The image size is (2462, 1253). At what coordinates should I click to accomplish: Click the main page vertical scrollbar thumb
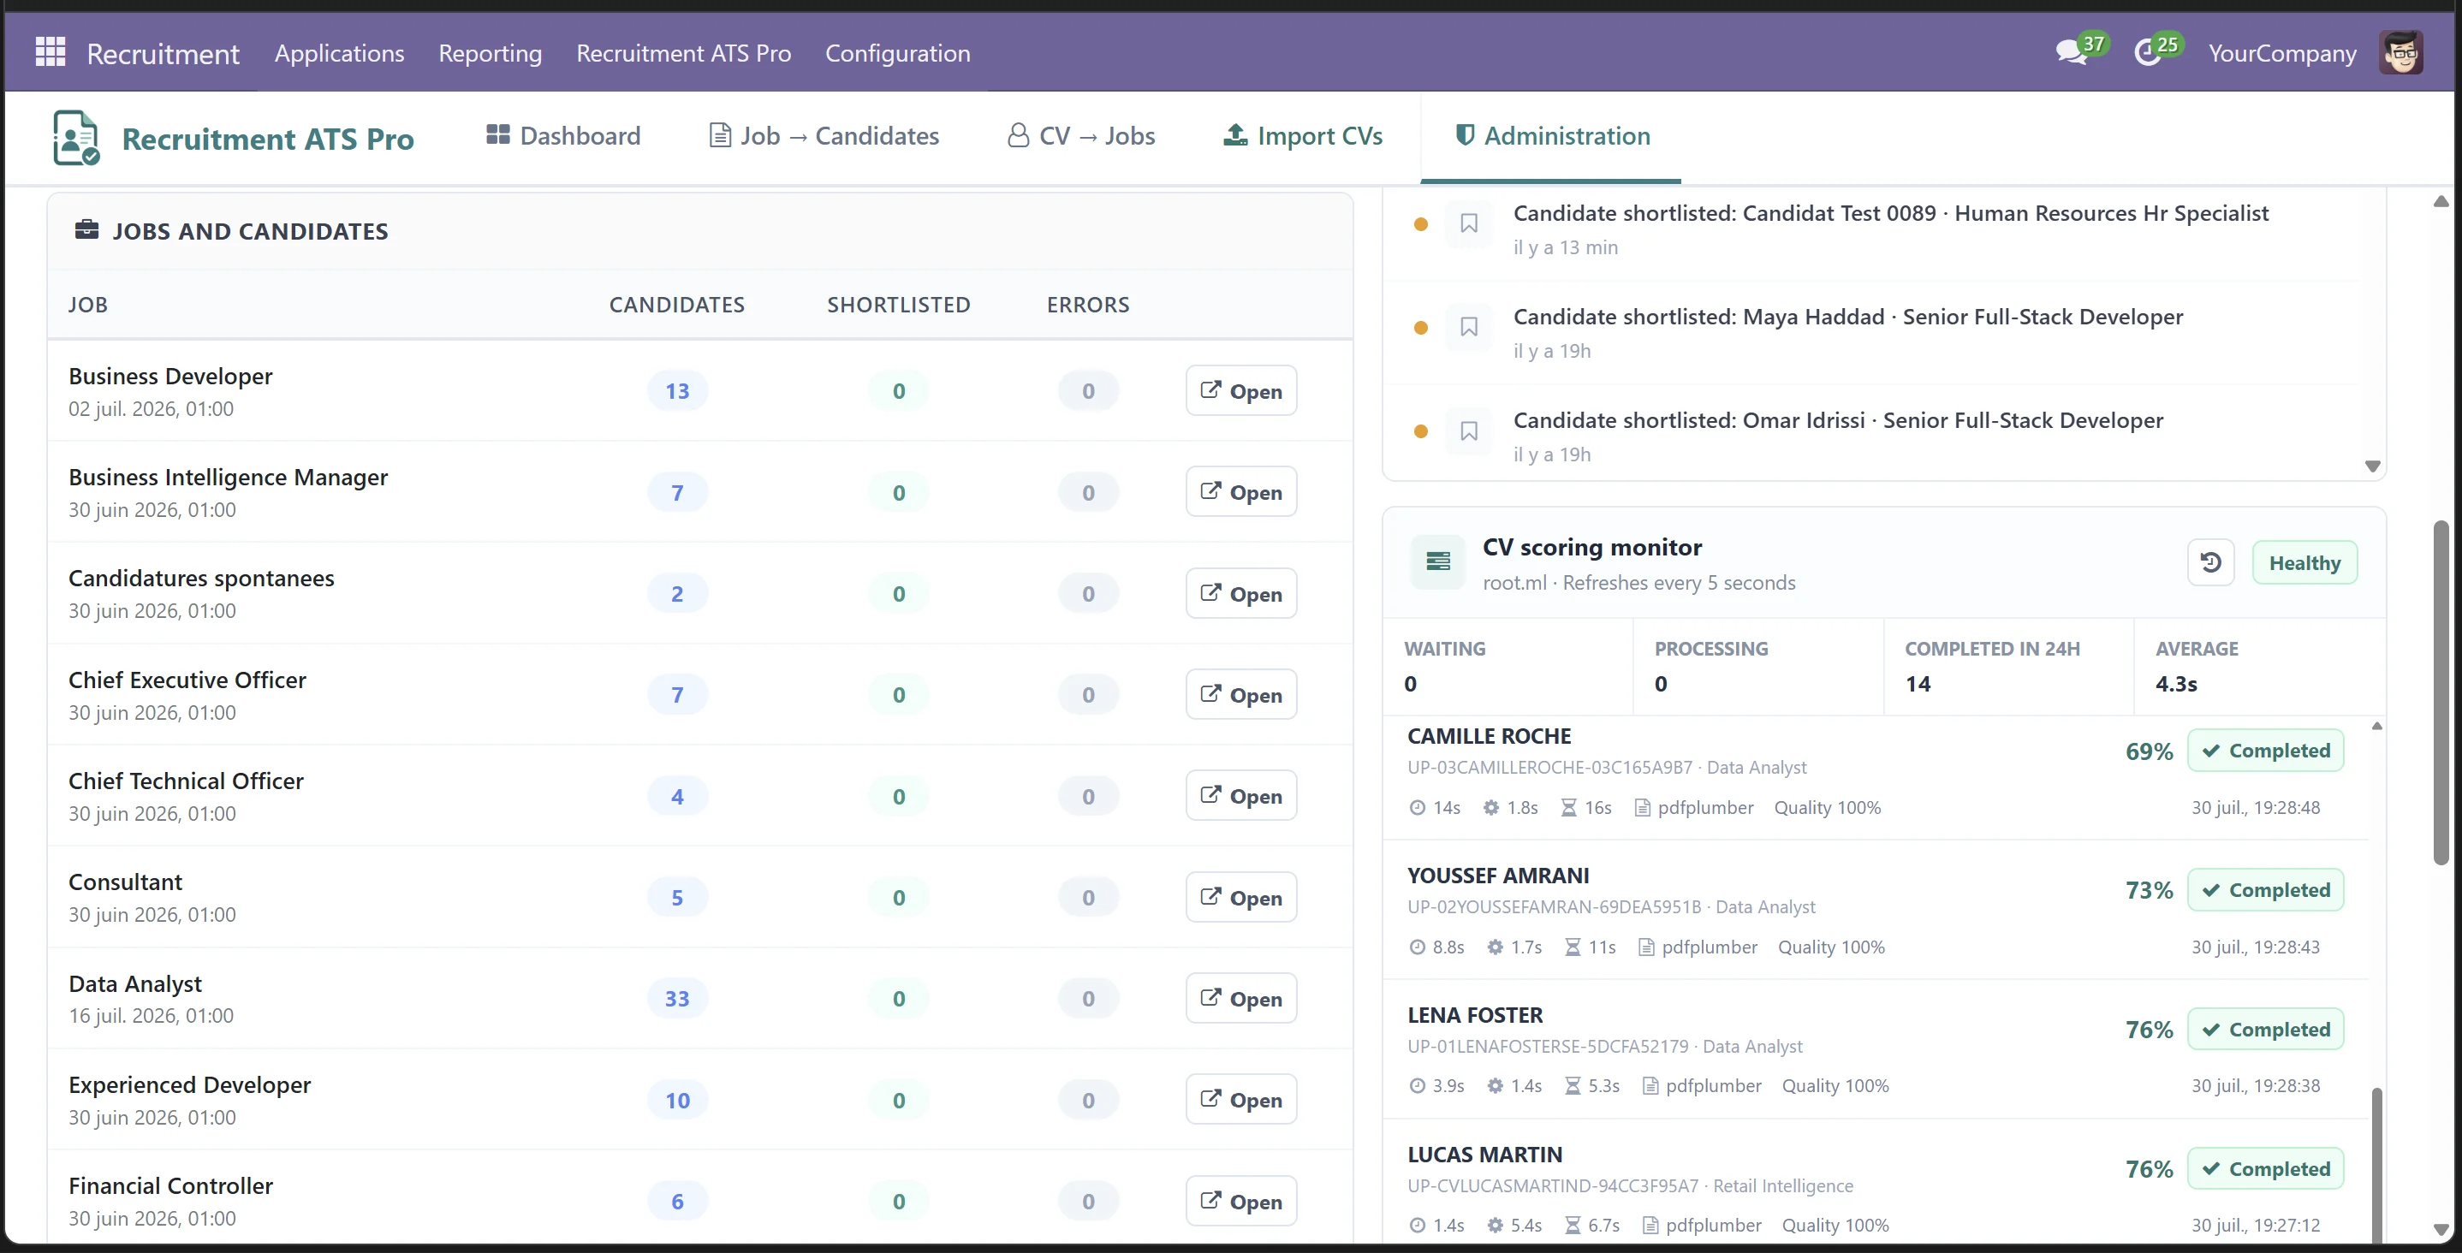2440,693
